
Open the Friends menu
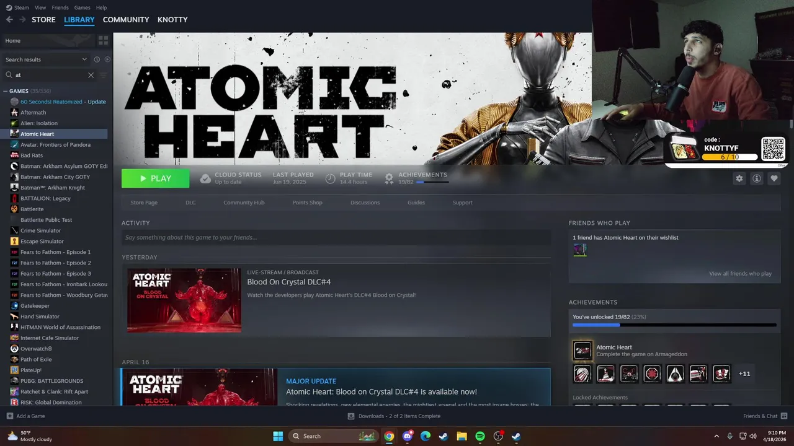tap(60, 7)
